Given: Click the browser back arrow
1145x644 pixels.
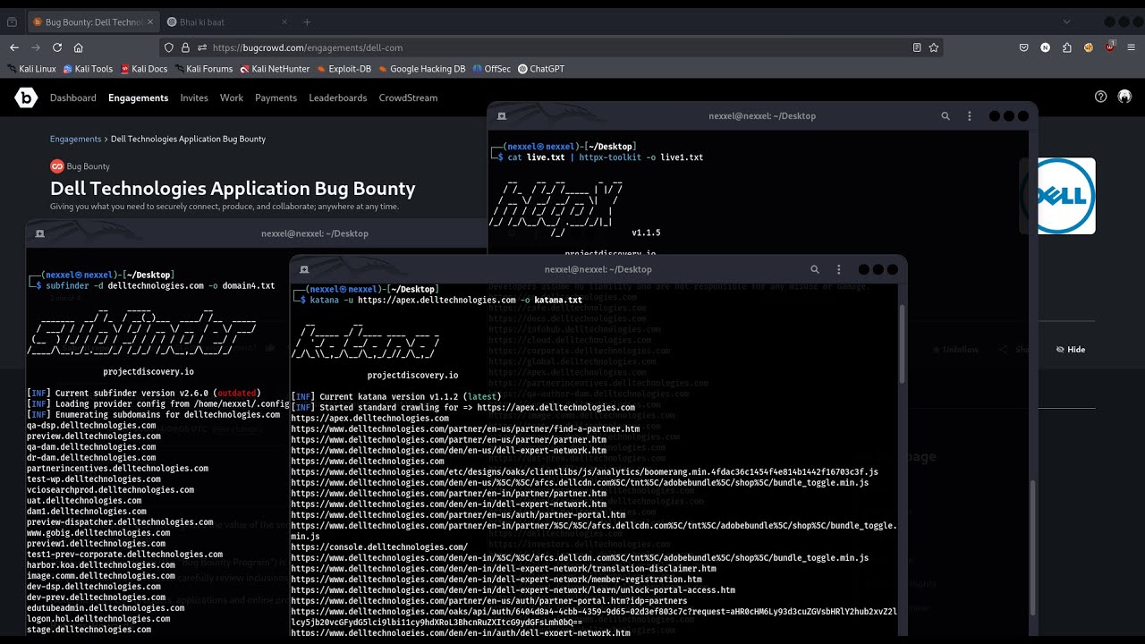Looking at the screenshot, I should pyautogui.click(x=14, y=47).
